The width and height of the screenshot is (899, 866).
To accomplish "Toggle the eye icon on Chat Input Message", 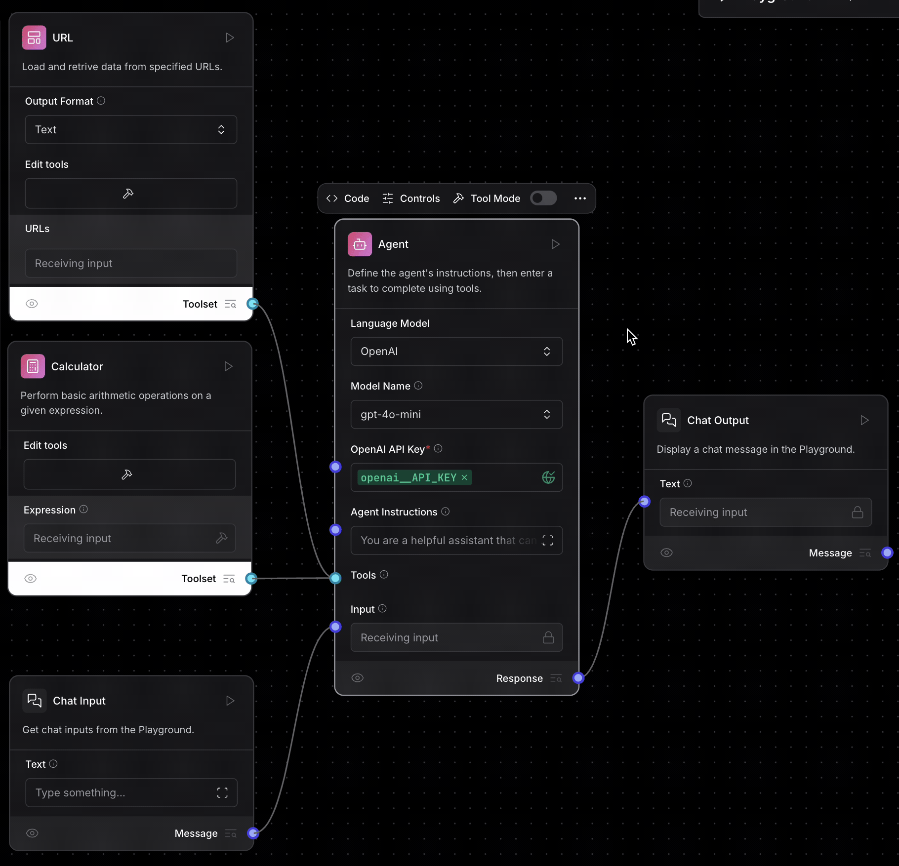I will pos(32,833).
